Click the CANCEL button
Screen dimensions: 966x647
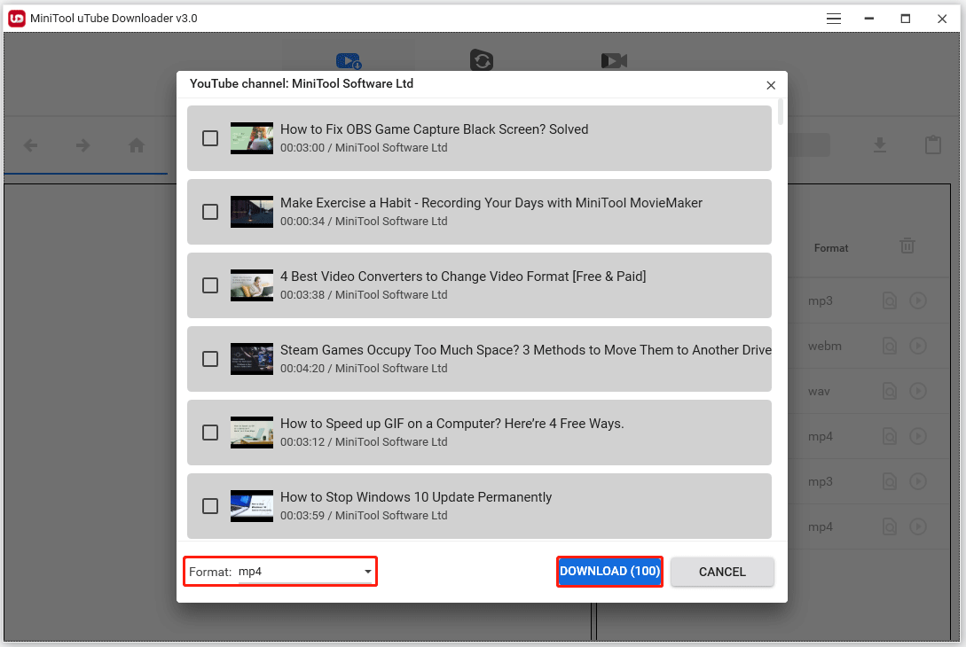[x=722, y=572]
